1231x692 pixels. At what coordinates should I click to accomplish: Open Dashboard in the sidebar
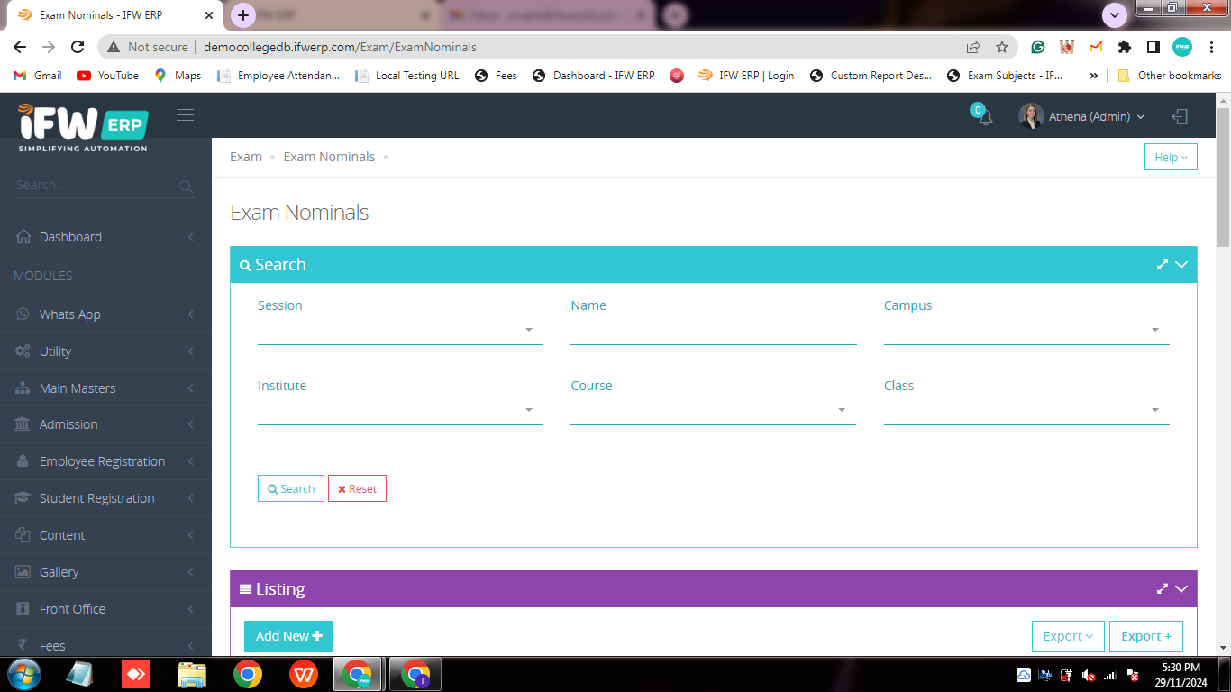pyautogui.click(x=105, y=237)
